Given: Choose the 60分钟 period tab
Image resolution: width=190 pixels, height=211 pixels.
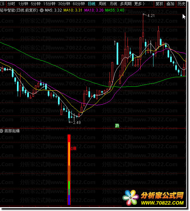Looking at the screenshot, I should point(79,4).
